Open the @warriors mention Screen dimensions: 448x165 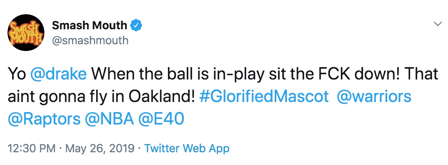pyautogui.click(x=374, y=97)
